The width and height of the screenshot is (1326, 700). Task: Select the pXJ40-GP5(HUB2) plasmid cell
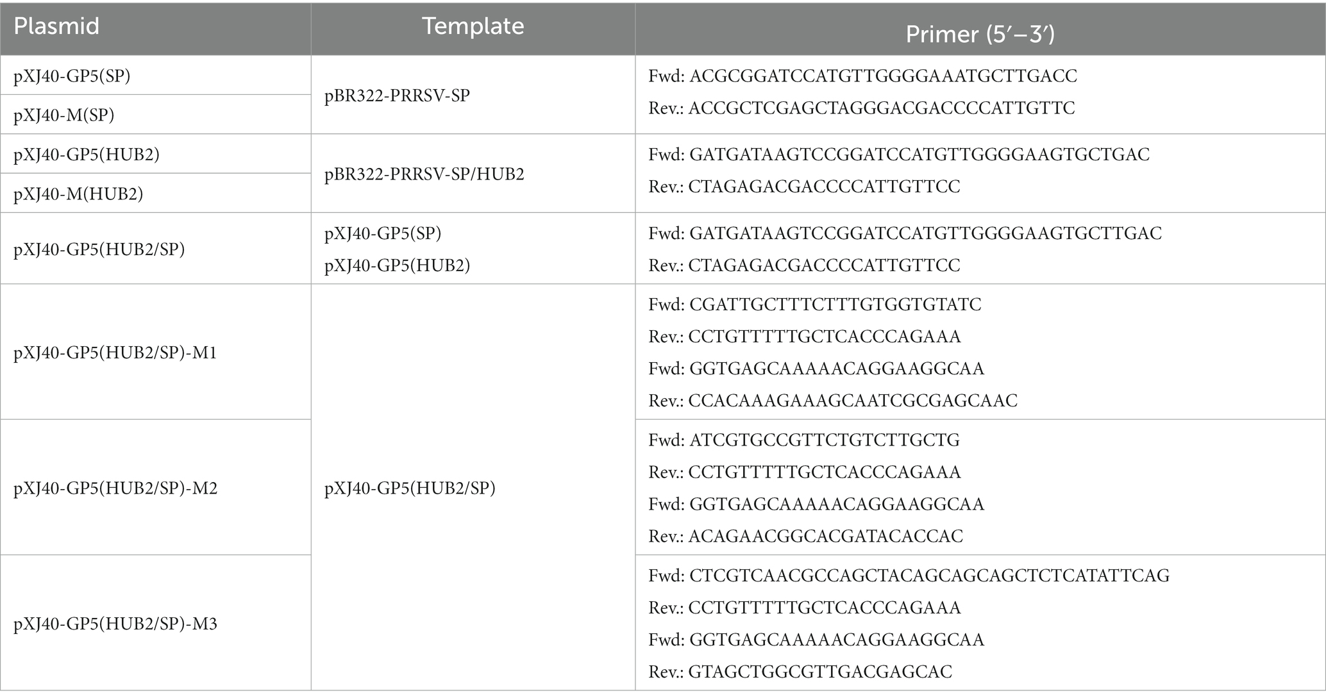click(87, 154)
